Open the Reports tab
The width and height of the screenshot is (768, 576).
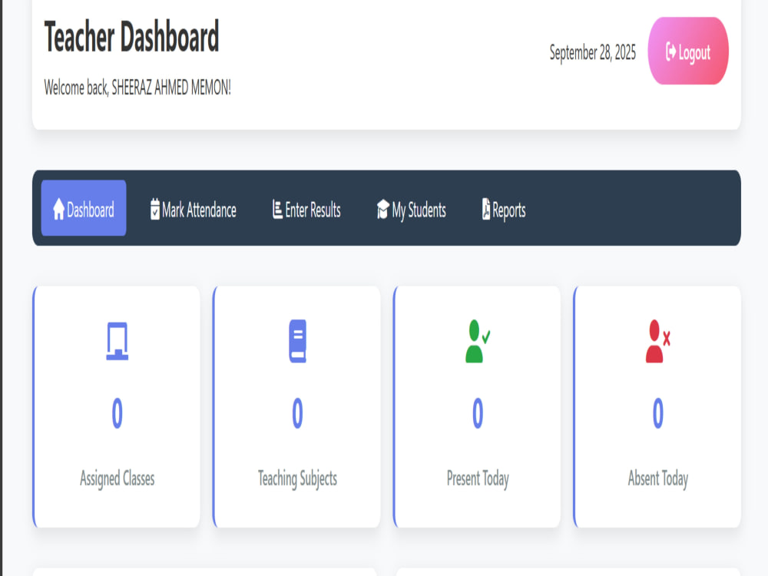tap(504, 209)
